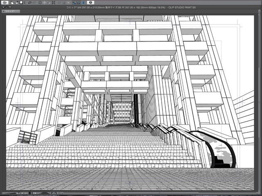Click the rotate left icon in status bar

pyautogui.click(x=52, y=193)
